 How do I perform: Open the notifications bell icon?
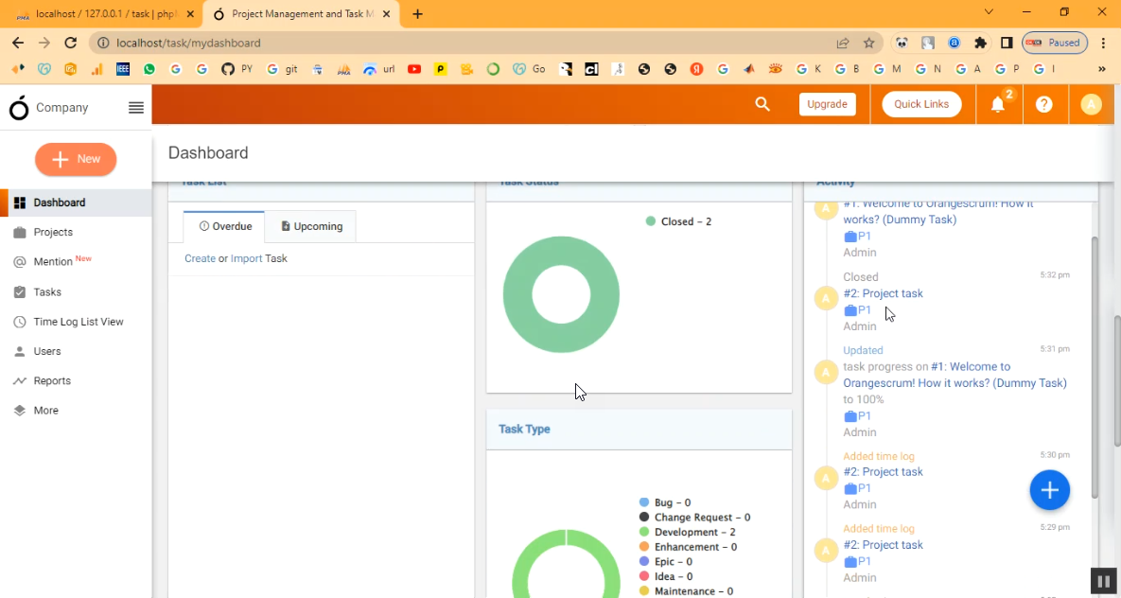998,105
